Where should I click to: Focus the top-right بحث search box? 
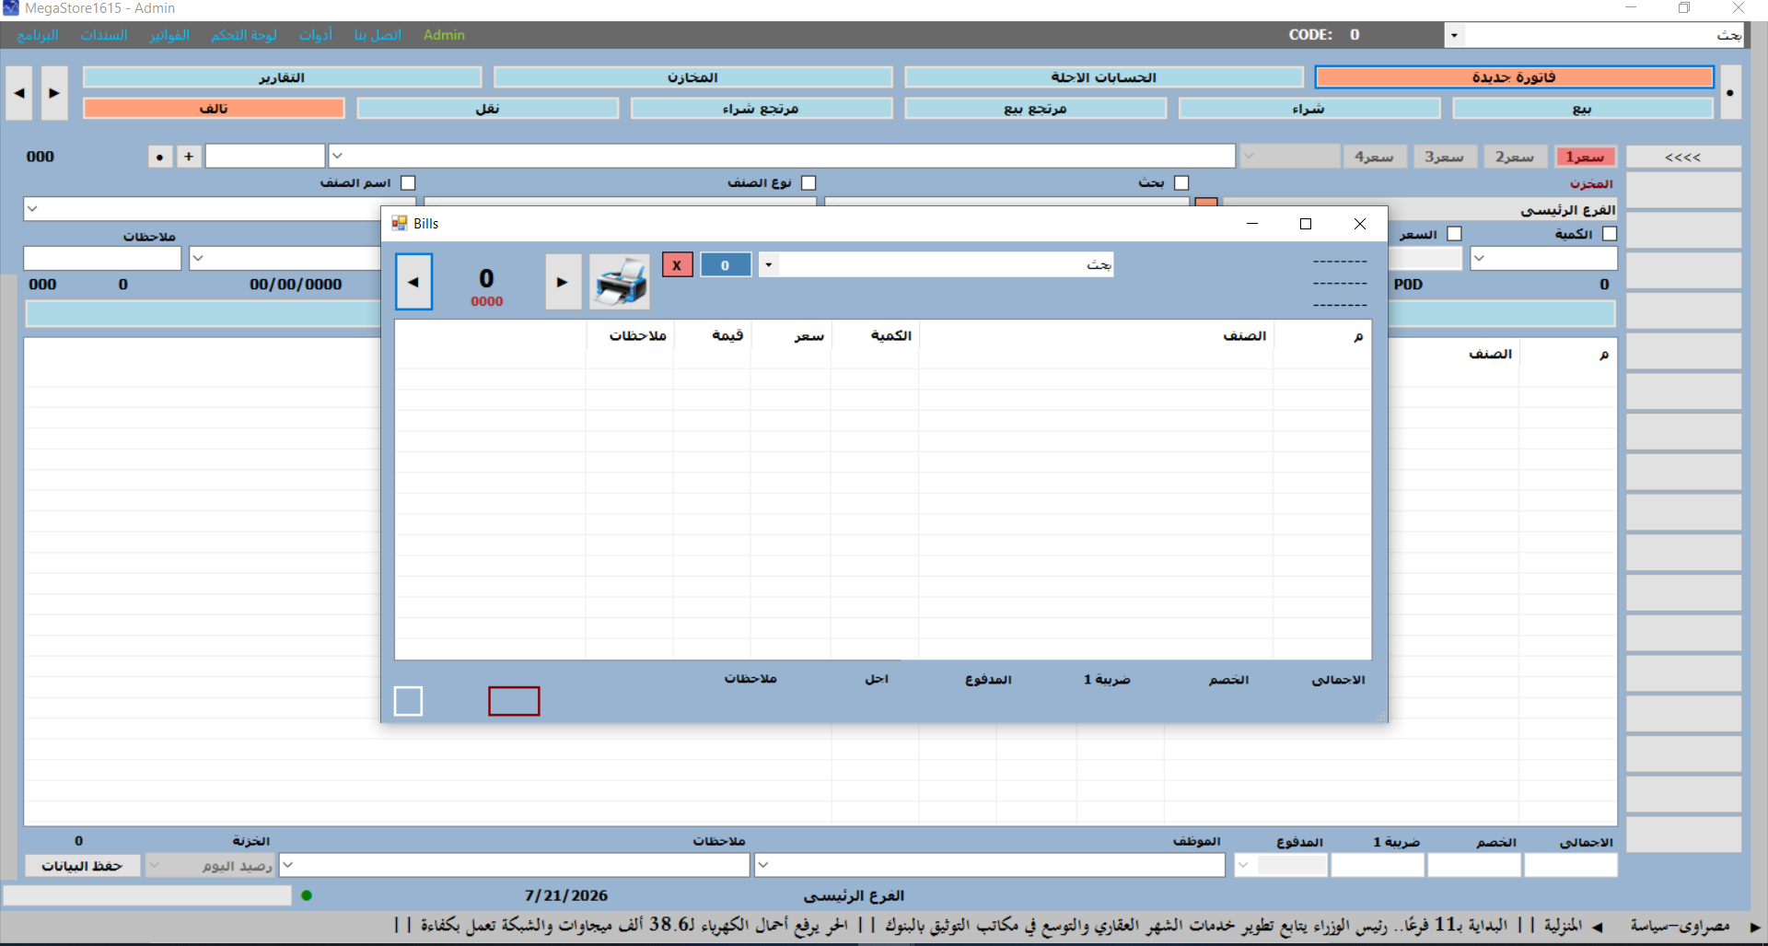pos(1604,35)
